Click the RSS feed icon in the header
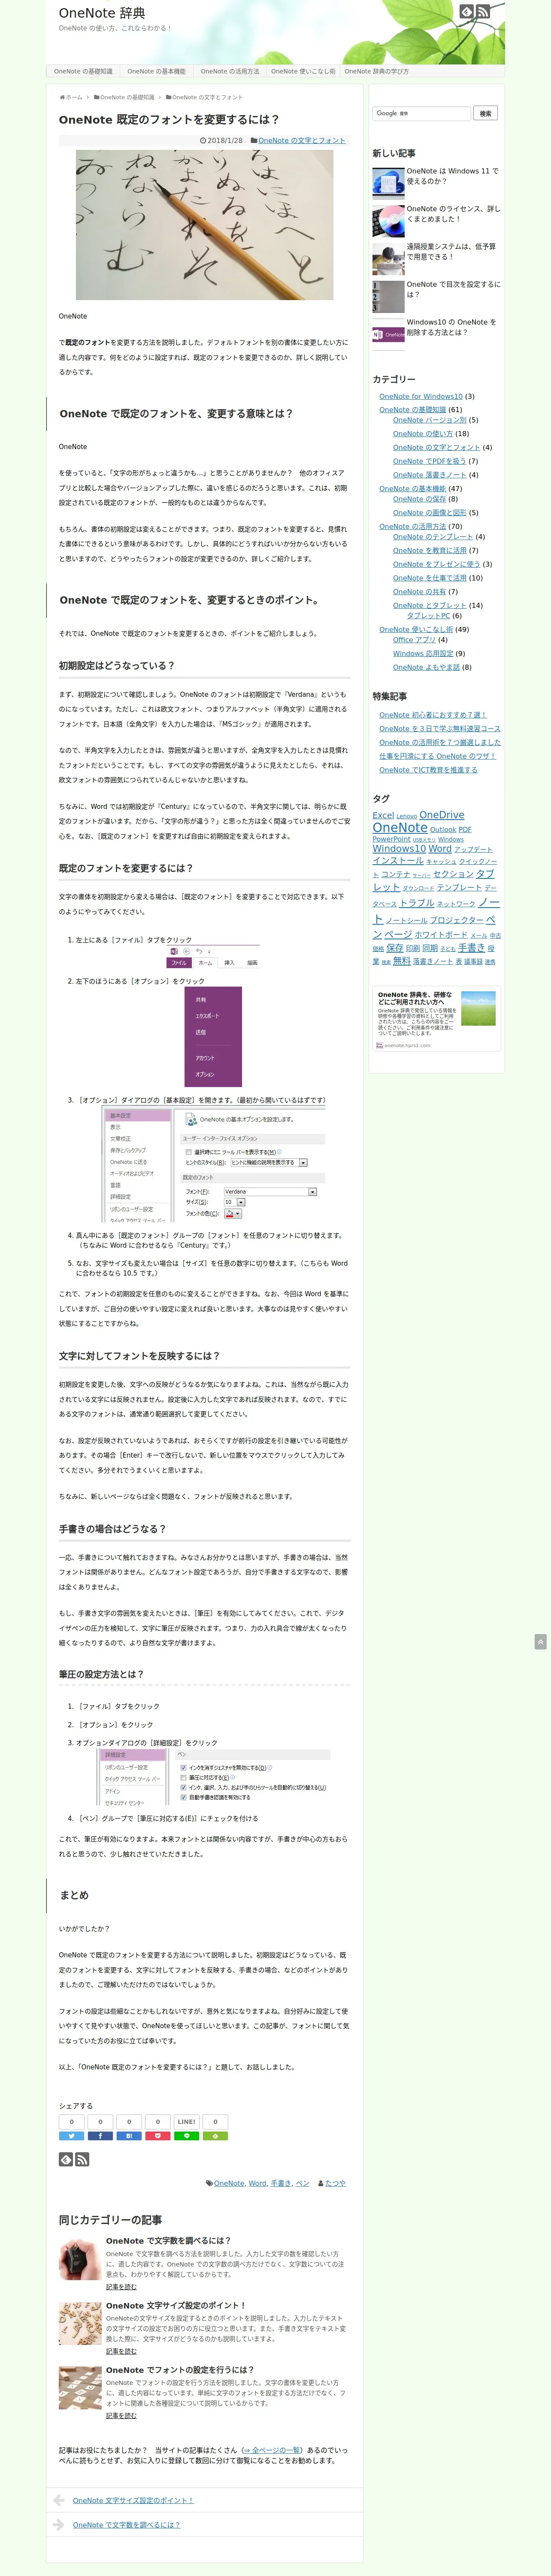551x2576 pixels. [x=483, y=12]
